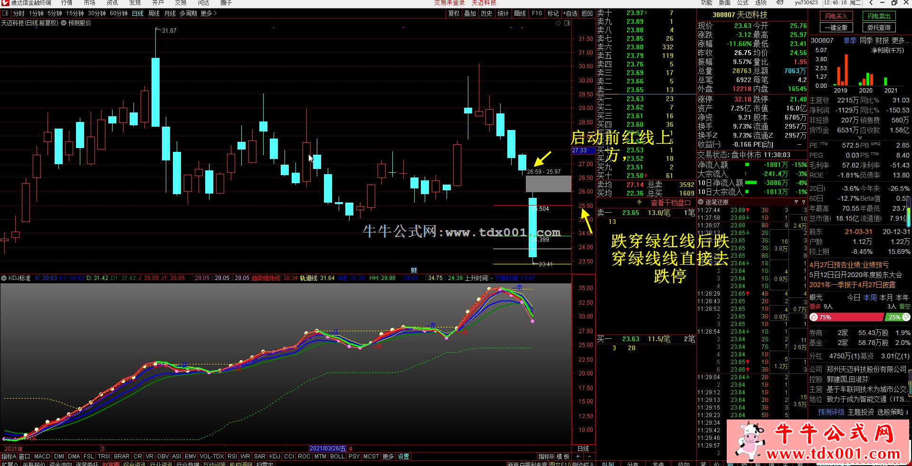Open 查看千档盘口 link

670,203
